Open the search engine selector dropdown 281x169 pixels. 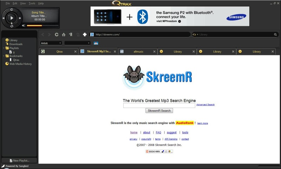click(195, 34)
